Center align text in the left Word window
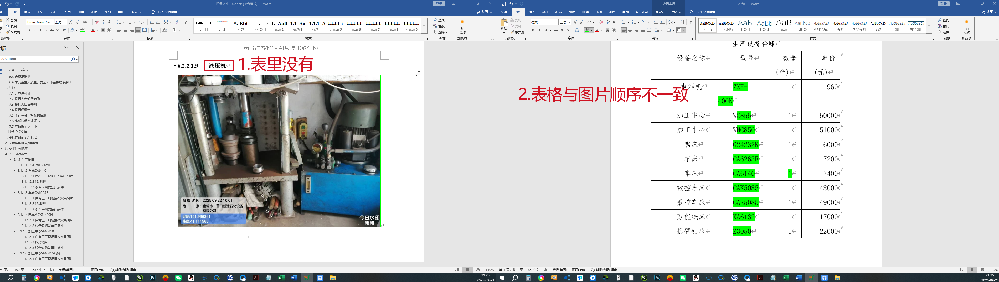 coord(125,30)
